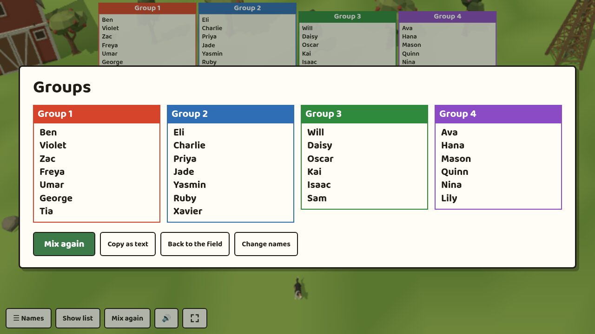Click Eli in the Groups dialog
595x334 pixels.
[179, 132]
